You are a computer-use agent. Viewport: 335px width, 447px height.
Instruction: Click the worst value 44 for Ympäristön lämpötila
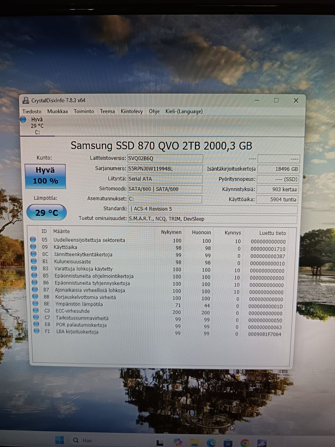coord(207,306)
